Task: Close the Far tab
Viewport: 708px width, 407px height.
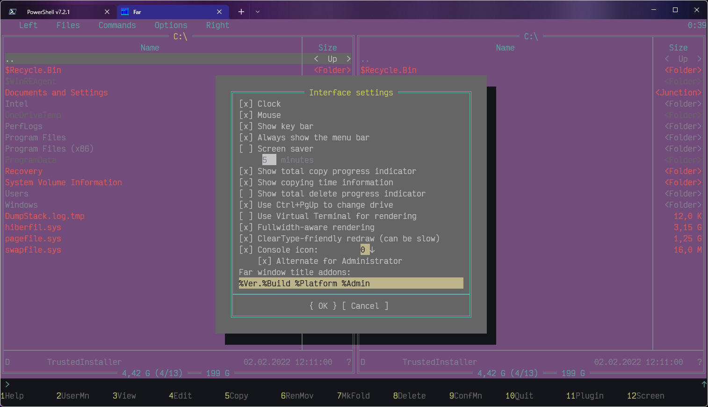Action: pyautogui.click(x=219, y=12)
